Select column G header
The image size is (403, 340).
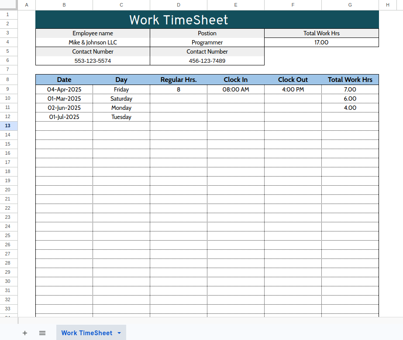point(350,5)
